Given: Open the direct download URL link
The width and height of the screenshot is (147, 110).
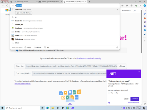Looking at the screenshot, I should point(71,66).
